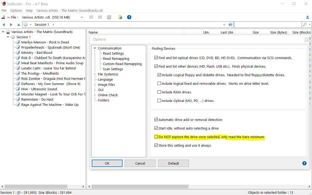Select Custom Read Remapping option

pos(122,64)
